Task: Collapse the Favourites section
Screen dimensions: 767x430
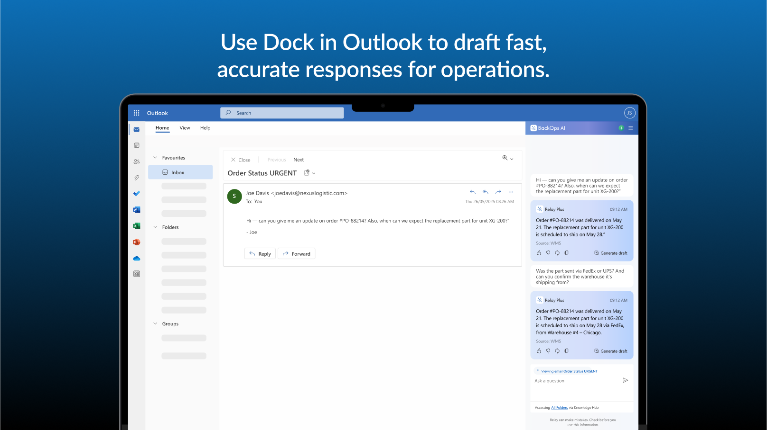Action: (x=155, y=157)
